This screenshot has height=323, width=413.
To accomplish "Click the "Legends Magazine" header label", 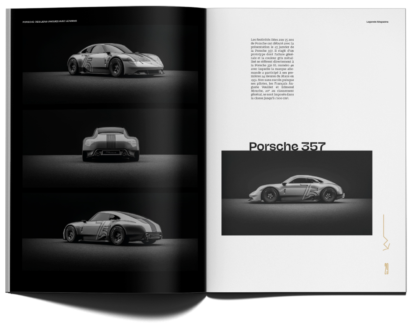I will (x=377, y=22).
